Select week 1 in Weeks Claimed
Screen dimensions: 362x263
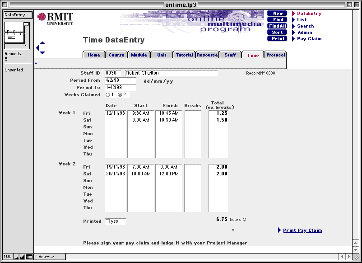108,95
